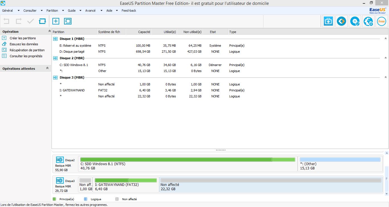This screenshot has width=389, height=207.
Task: Select the 15,13 GB Other partition row
Action: pyautogui.click(x=220, y=71)
